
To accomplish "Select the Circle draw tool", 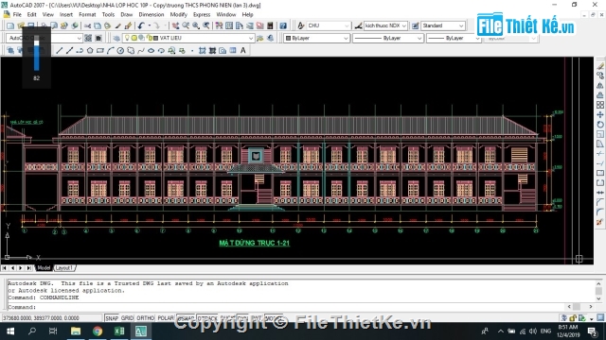I will (x=120, y=50).
